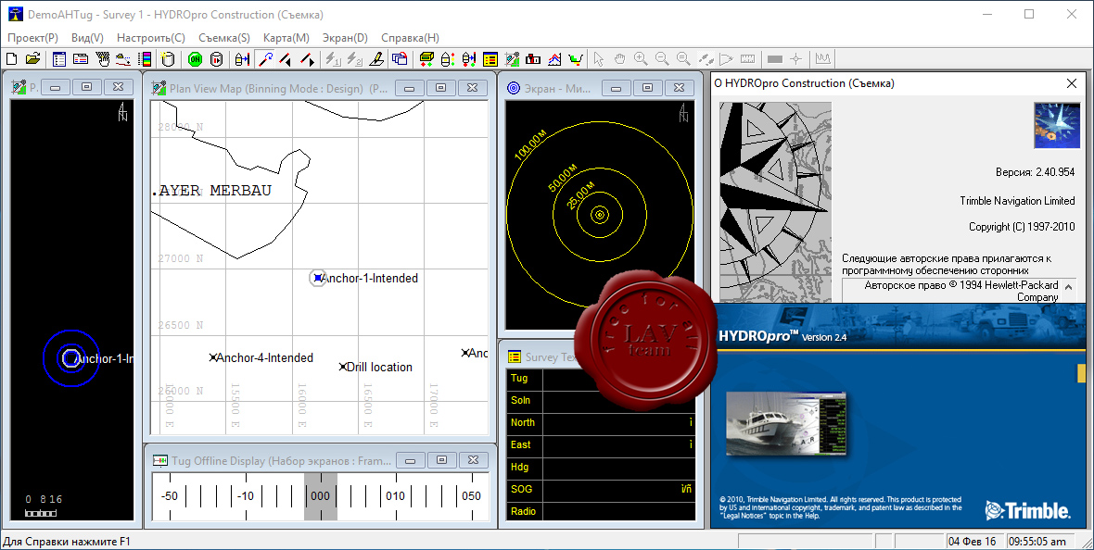Click the pencil marker toolbar icon
1094x550 pixels.
(x=376, y=59)
